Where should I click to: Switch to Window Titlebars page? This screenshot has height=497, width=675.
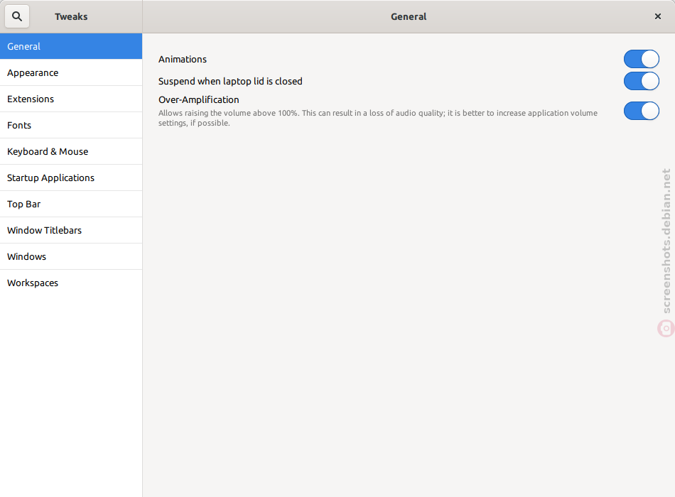[71, 230]
